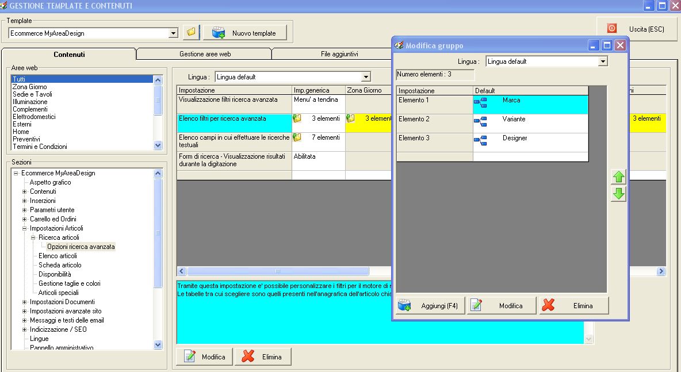
Task: Collapse the Impostazioni Articoli node
Action: [25, 228]
